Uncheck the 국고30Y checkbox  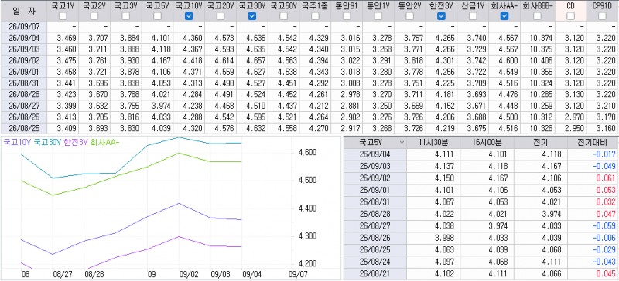click(252, 16)
